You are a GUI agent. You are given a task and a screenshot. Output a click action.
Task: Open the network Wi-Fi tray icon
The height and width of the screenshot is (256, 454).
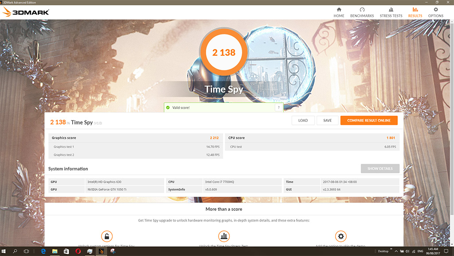pos(414,251)
